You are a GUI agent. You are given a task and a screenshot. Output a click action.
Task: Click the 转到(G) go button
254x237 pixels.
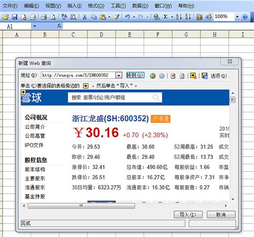[135, 75]
